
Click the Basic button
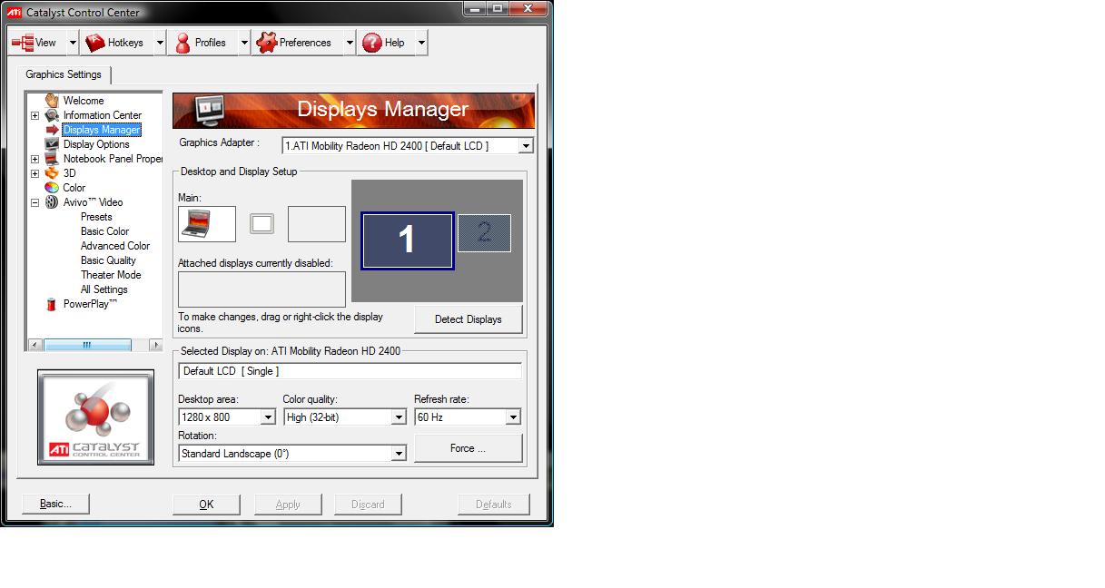55,504
